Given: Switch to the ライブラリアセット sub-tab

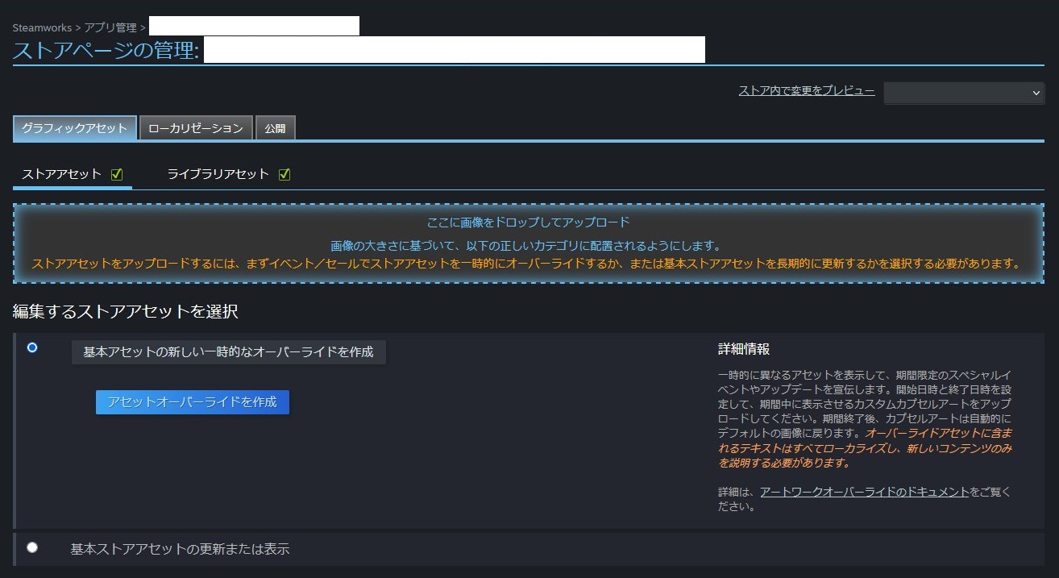Looking at the screenshot, I should (x=218, y=174).
